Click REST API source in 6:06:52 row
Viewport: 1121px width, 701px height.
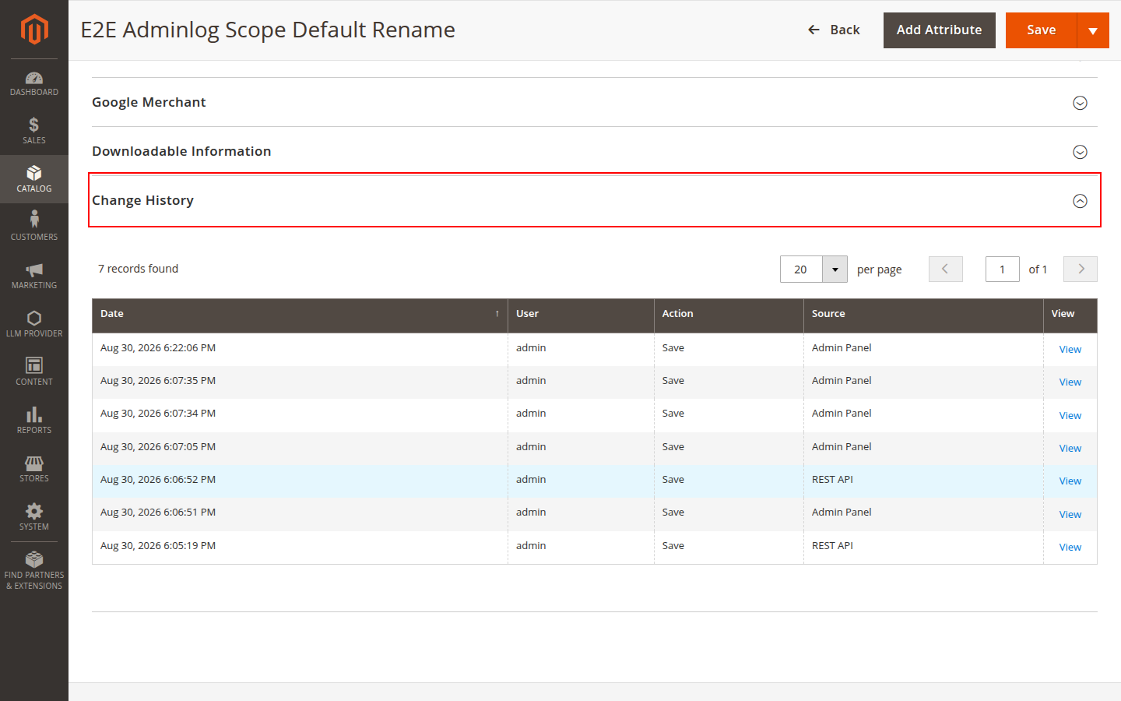832,480
